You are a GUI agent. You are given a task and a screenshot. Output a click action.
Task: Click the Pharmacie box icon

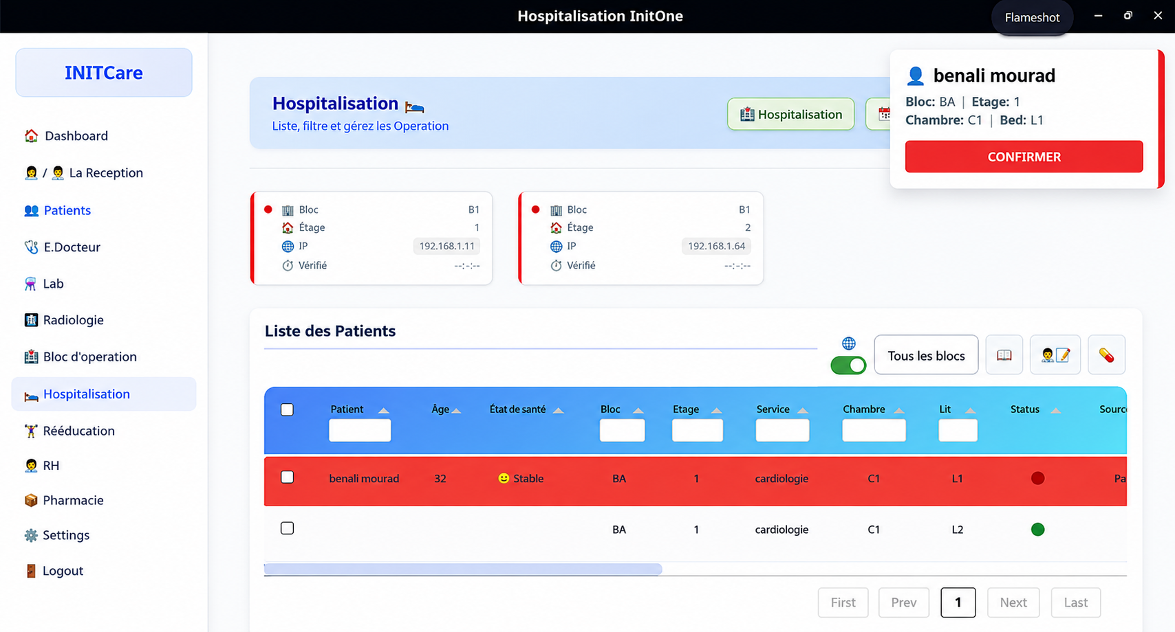(31, 500)
